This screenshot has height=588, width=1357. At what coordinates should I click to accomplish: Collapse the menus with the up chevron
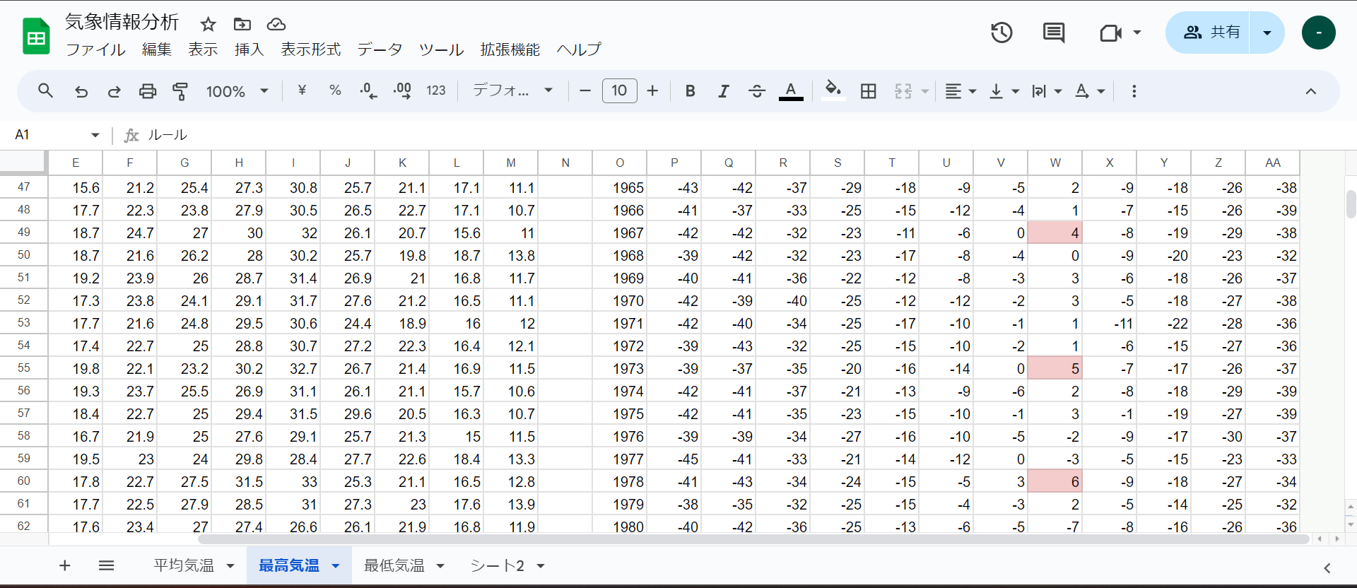pyautogui.click(x=1310, y=91)
